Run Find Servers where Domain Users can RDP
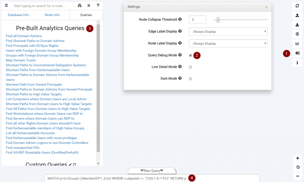The height and width of the screenshot is (182, 304). pos(40,118)
